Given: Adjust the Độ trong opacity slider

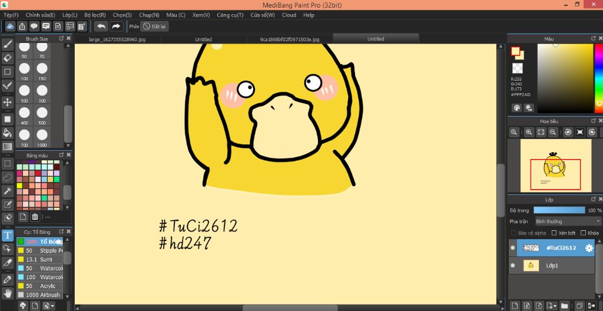Looking at the screenshot, I should coord(559,210).
